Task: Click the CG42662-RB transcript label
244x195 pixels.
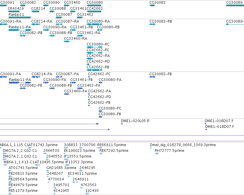Action: click(98, 67)
